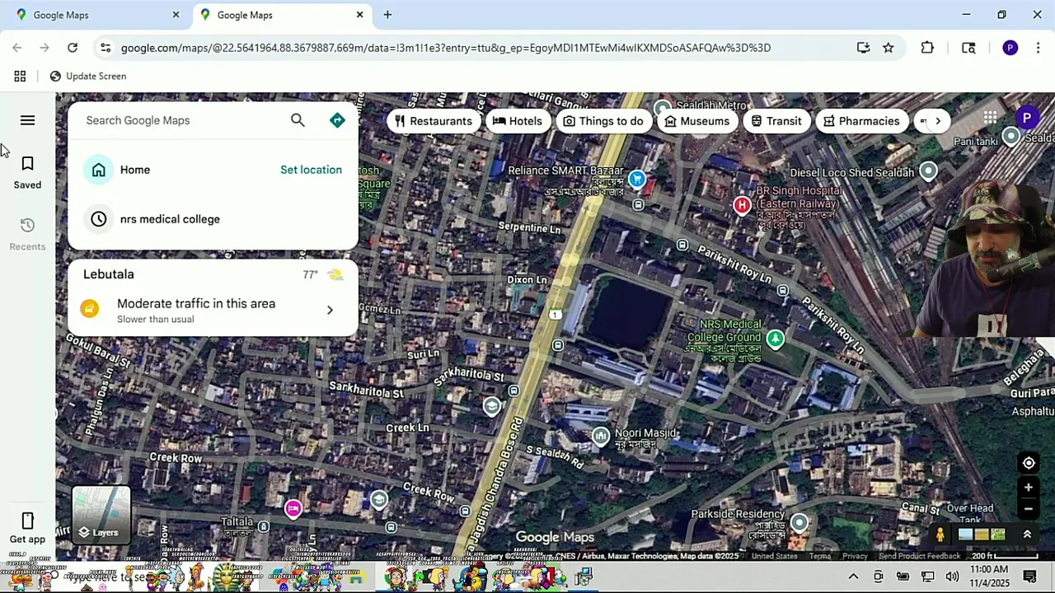Filter the map by Hotels
The height and width of the screenshot is (593, 1055).
point(518,121)
